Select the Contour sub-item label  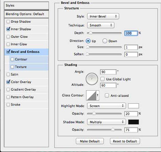(x=21, y=59)
